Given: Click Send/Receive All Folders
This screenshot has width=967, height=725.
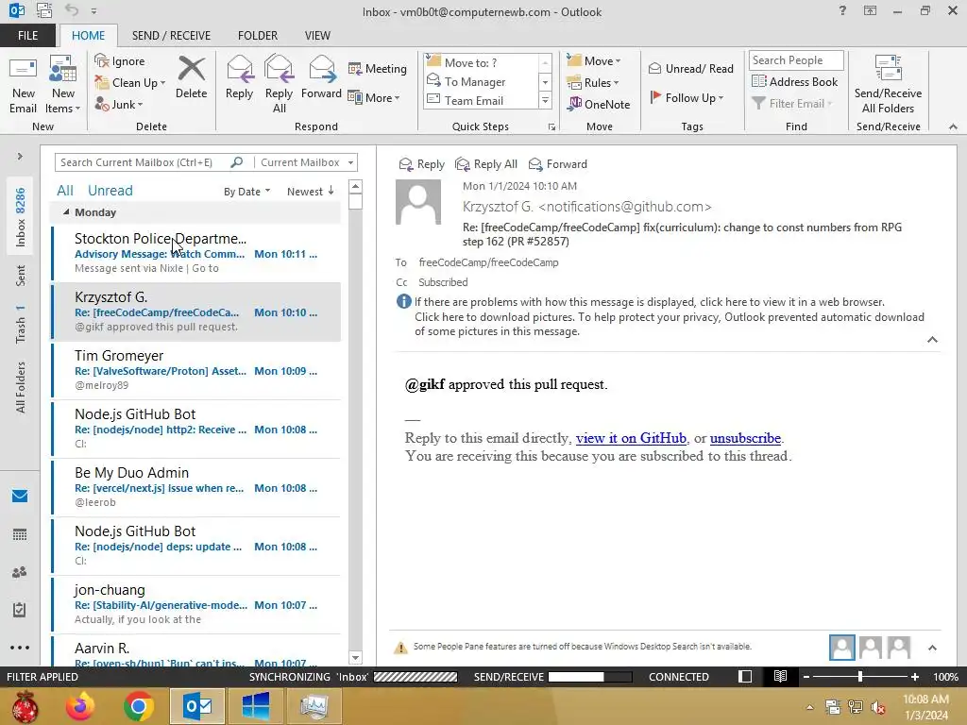Looking at the screenshot, I should point(888,84).
